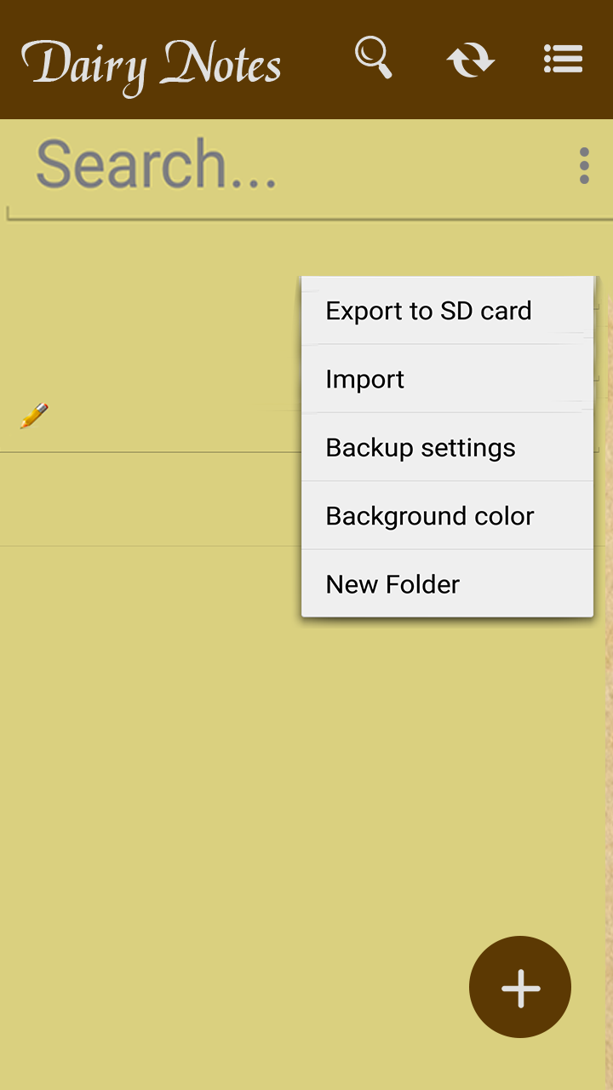
Task: Dismiss the popup by tapping outside it
Action: (x=153, y=766)
